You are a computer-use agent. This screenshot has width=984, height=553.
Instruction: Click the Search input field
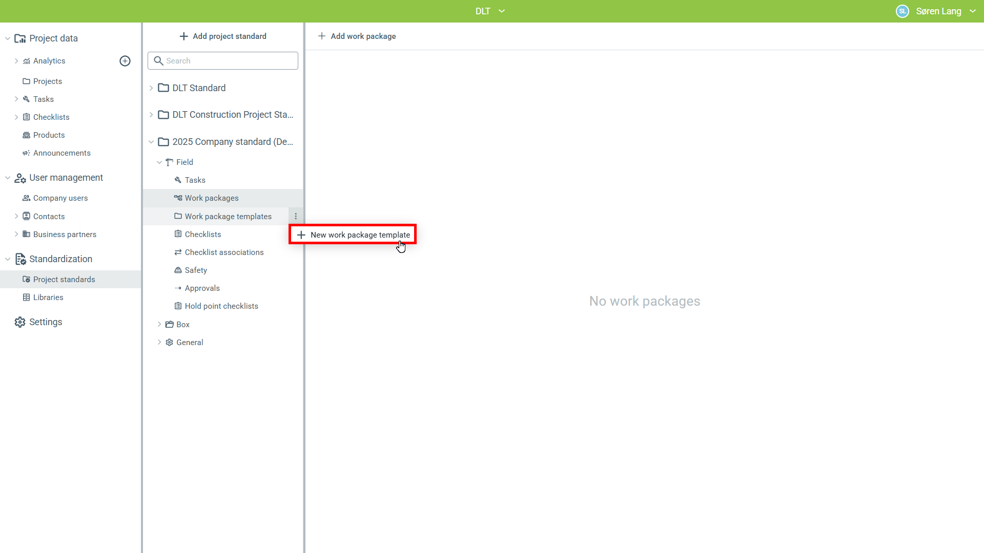pyautogui.click(x=223, y=61)
